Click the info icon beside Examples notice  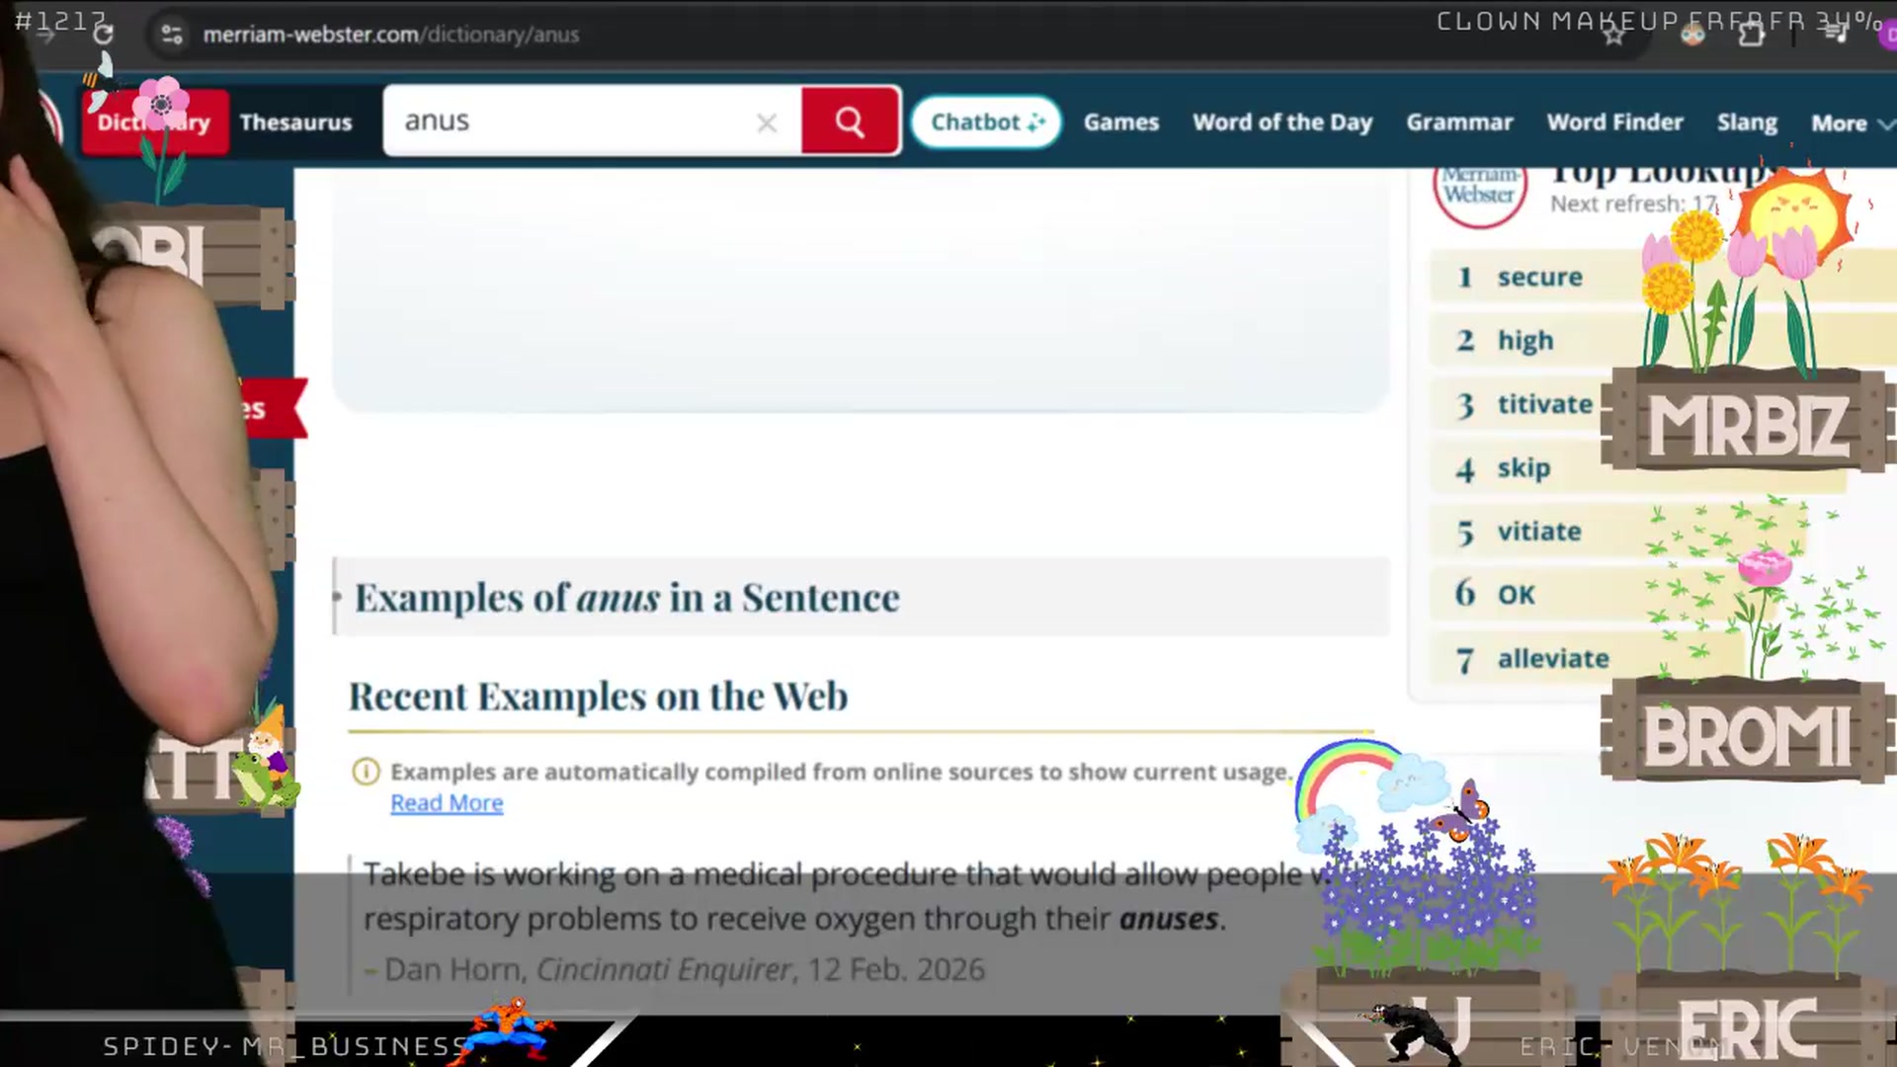pyautogui.click(x=366, y=772)
